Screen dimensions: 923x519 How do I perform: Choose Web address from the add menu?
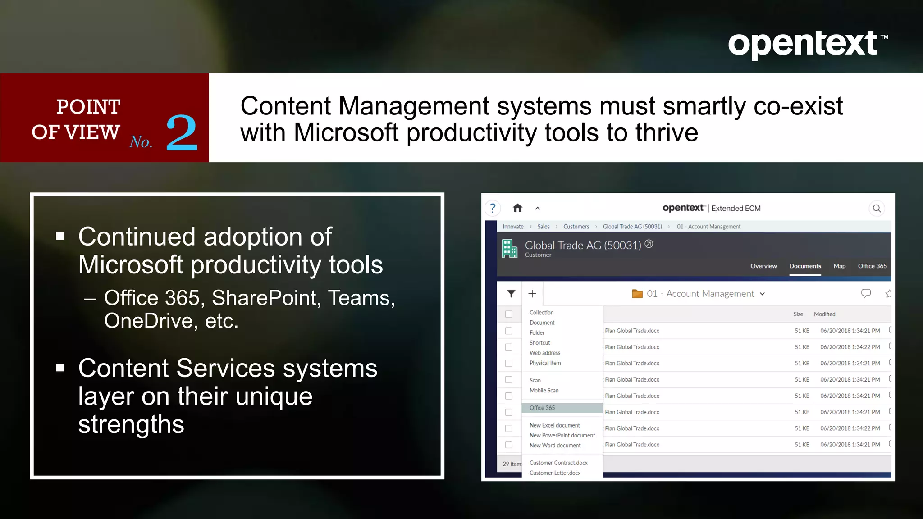545,353
